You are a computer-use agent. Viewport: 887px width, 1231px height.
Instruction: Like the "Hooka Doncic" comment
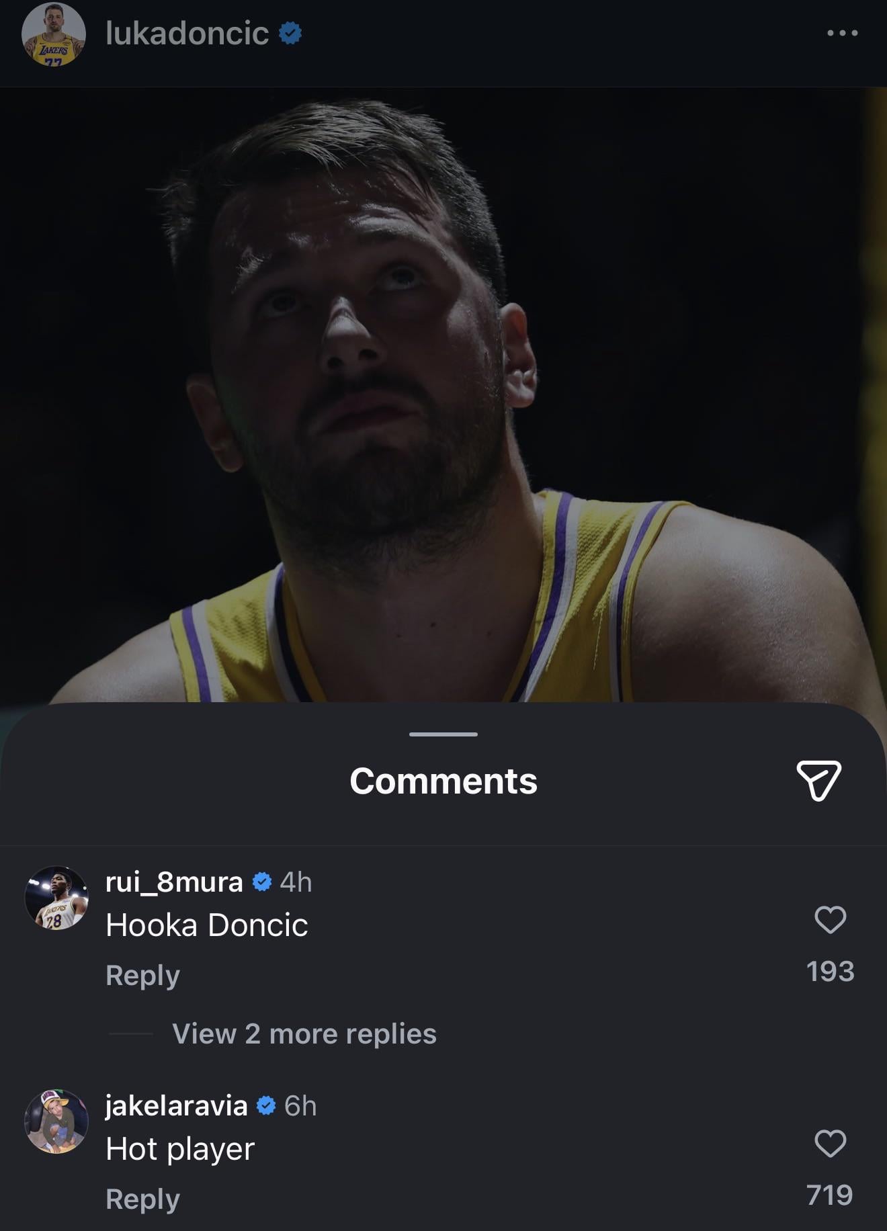click(x=830, y=919)
